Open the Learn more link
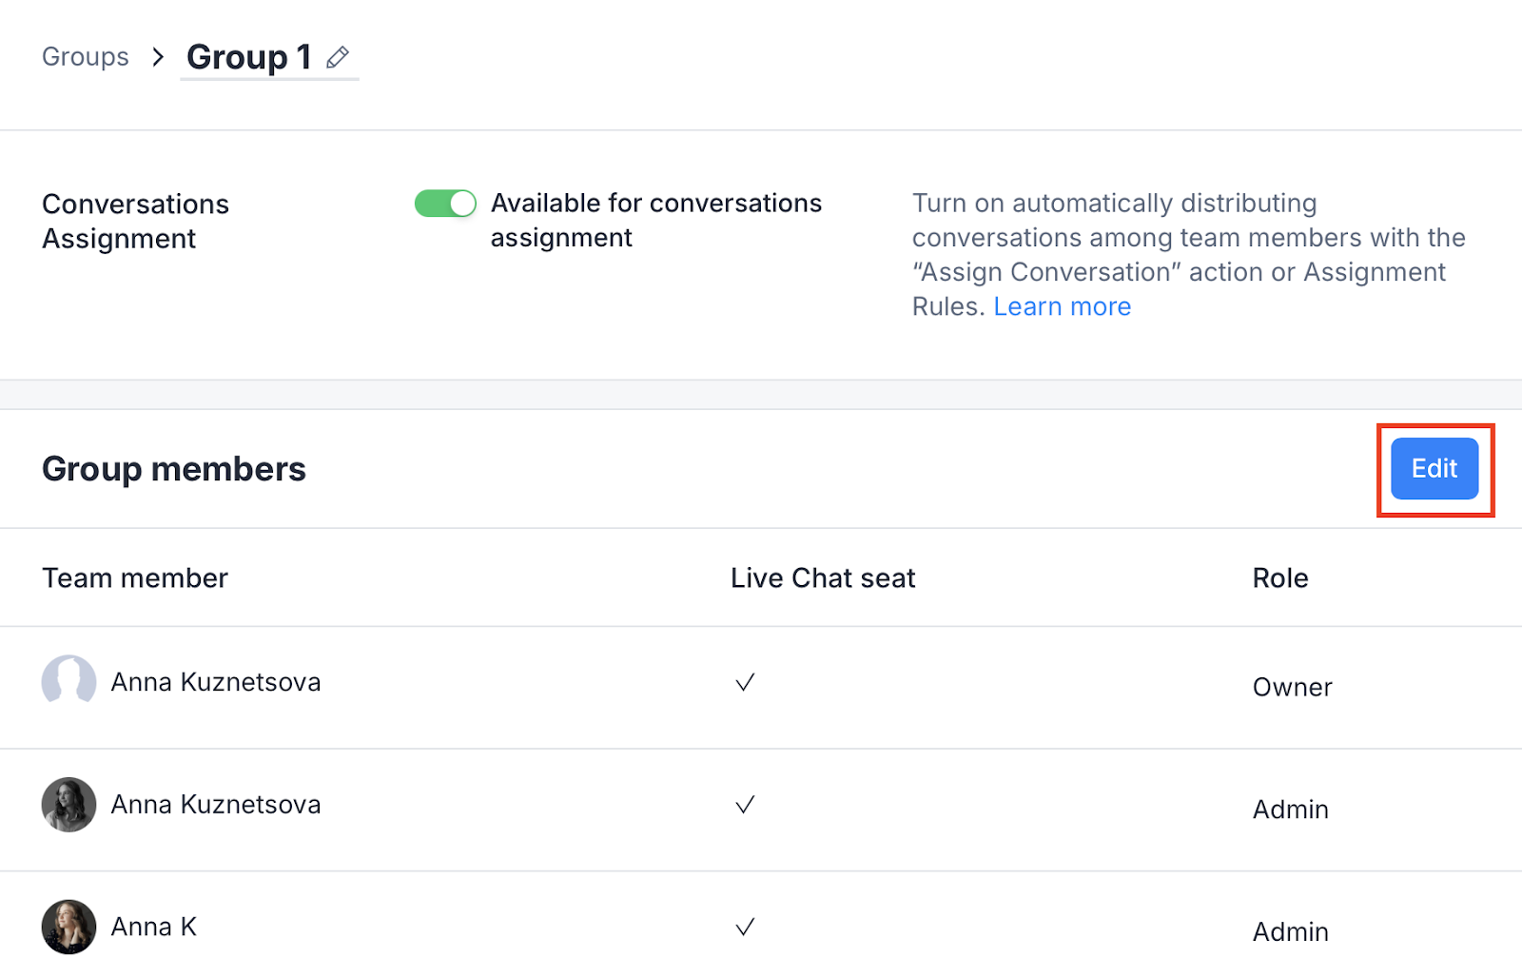Viewport: 1522px width, 977px height. [x=1062, y=306]
